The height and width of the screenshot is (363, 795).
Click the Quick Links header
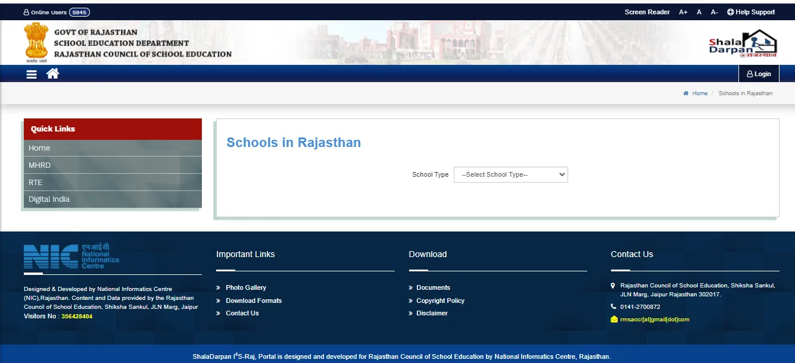tap(113, 129)
